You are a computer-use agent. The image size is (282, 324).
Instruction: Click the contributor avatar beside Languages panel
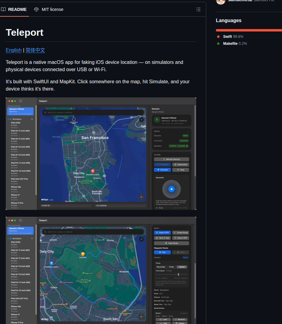[220, 2]
